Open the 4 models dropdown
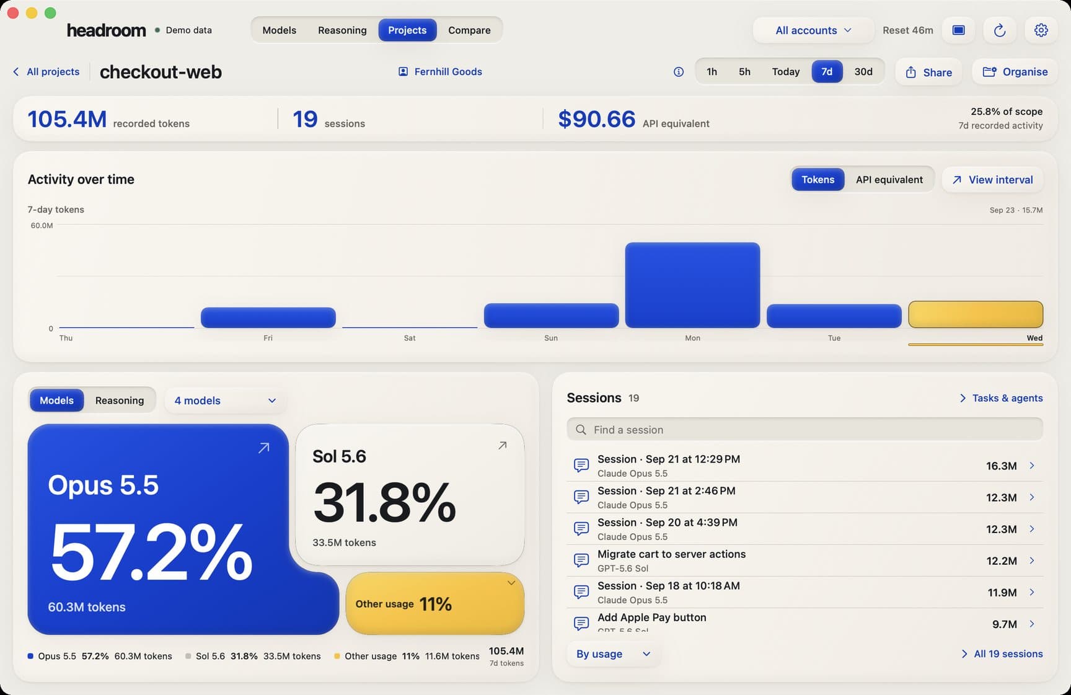This screenshot has height=695, width=1071. (x=225, y=401)
